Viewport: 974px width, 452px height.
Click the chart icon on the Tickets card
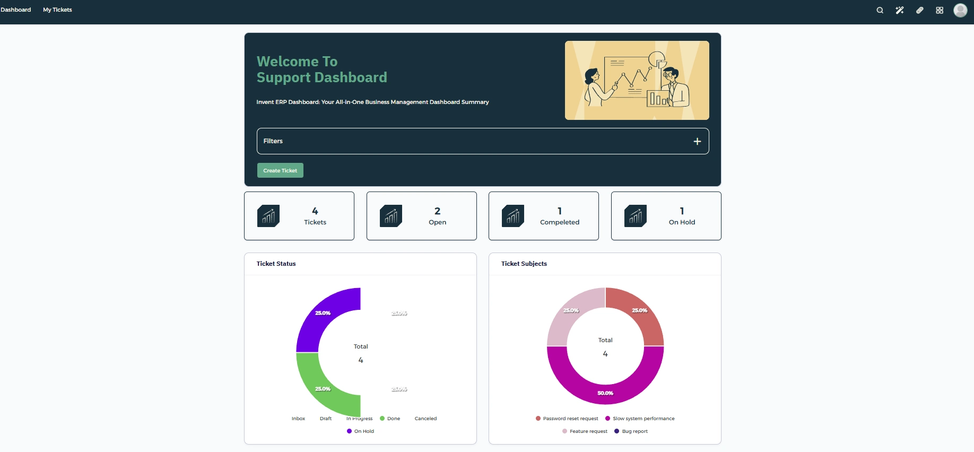268,216
